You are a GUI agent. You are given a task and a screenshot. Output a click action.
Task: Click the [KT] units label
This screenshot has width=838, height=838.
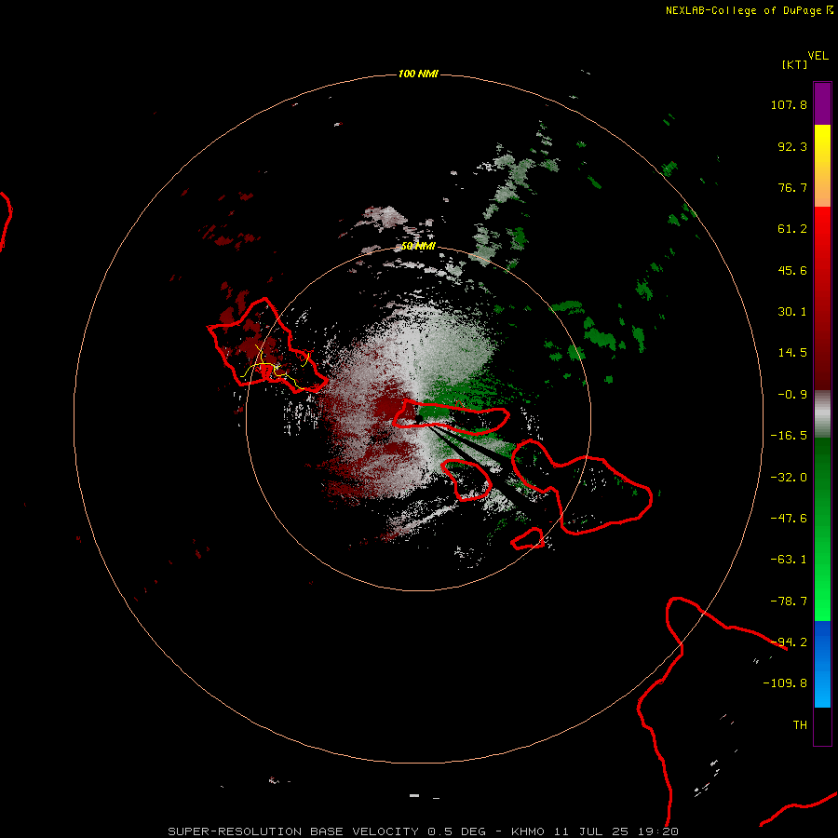[x=794, y=64]
